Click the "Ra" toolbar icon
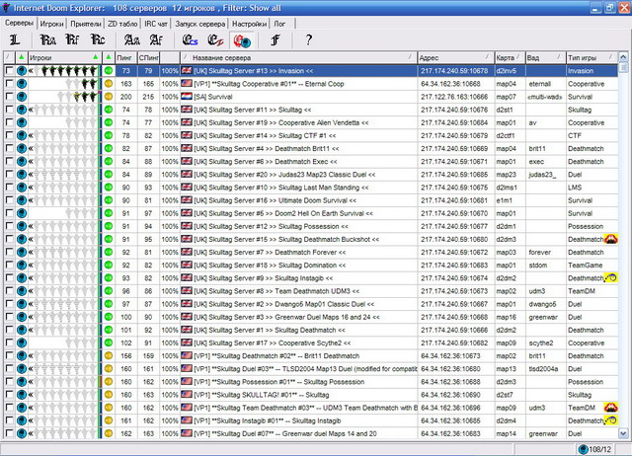632x456 pixels. click(49, 40)
